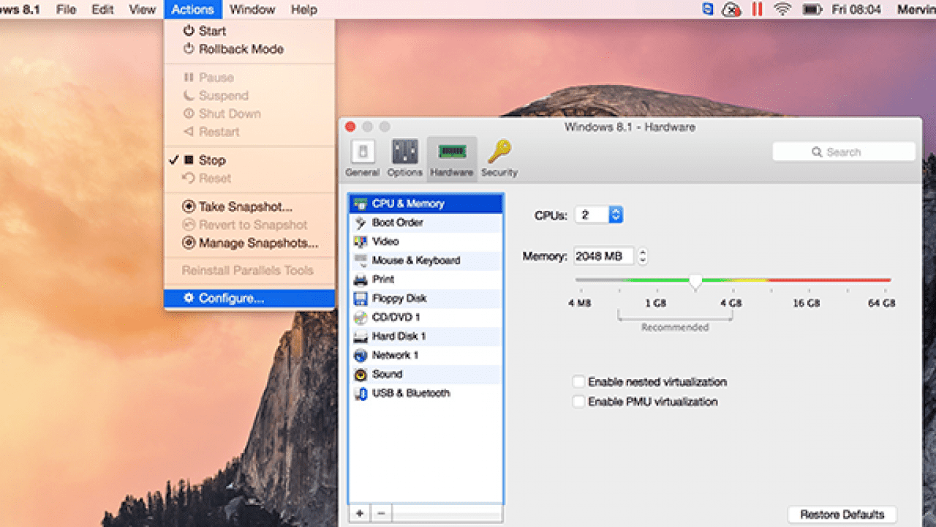Click the 16 GB mark on memory slider
Viewport: 936px width, 527px height.
pyautogui.click(x=807, y=302)
